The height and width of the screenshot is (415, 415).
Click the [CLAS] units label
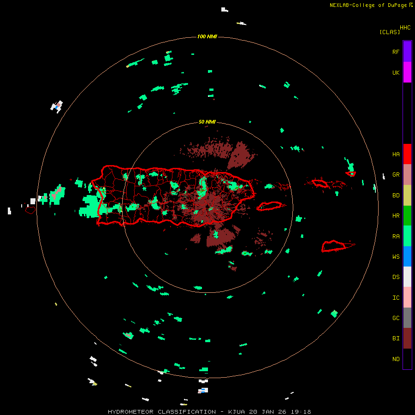(390, 32)
